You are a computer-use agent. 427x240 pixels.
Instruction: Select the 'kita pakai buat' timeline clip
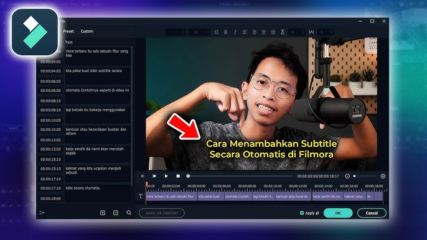tap(211, 196)
